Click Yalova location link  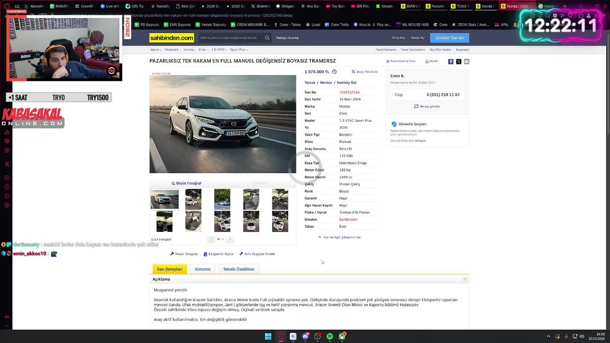[x=310, y=83]
